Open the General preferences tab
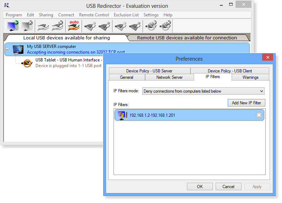The height and width of the screenshot is (203, 282). [x=127, y=77]
